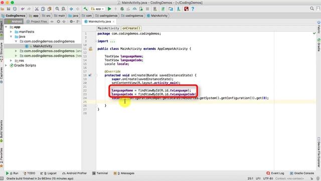Collapse the app module tree node

tap(6, 27)
